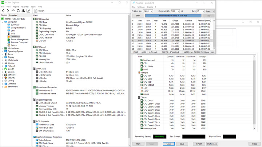Select Power Management tree item
This screenshot has height=147, width=262.
[x=20, y=40]
